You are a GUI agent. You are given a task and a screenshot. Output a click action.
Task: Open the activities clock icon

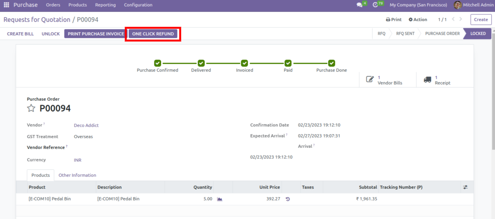tap(375, 5)
